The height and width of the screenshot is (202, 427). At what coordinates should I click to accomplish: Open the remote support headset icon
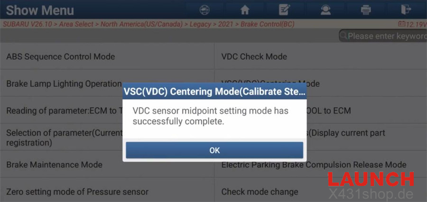click(x=325, y=9)
